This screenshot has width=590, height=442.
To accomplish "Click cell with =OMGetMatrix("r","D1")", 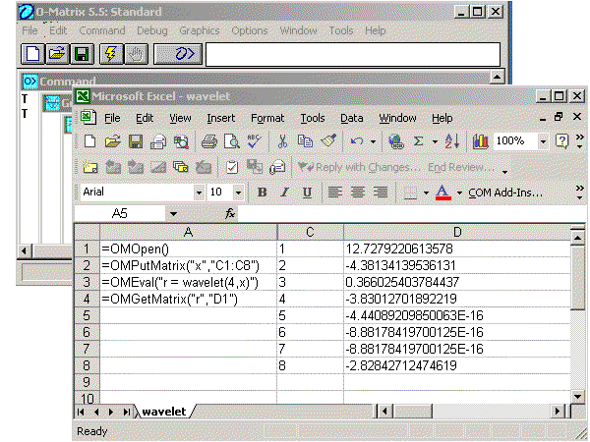I will tap(188, 299).
